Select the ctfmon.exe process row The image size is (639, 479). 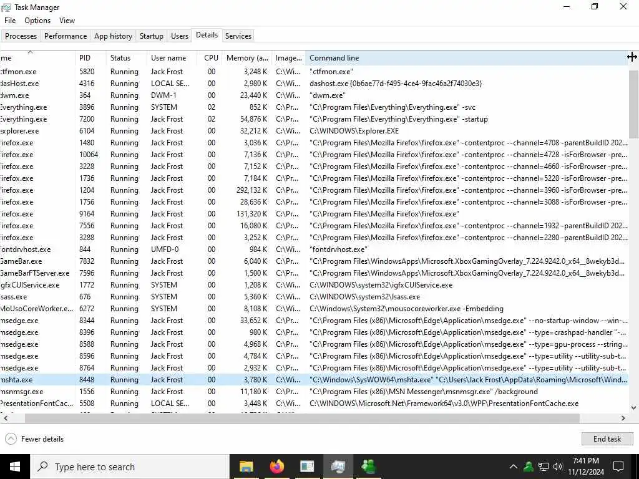tap(314, 72)
